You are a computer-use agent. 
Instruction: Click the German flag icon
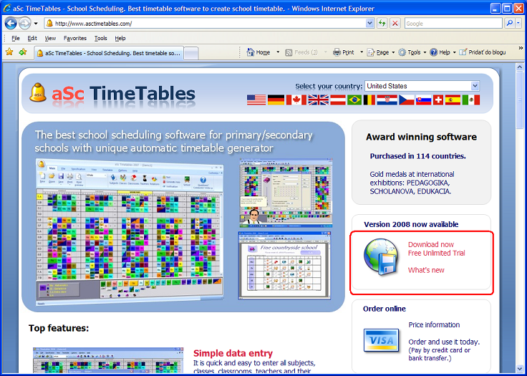tap(276, 100)
